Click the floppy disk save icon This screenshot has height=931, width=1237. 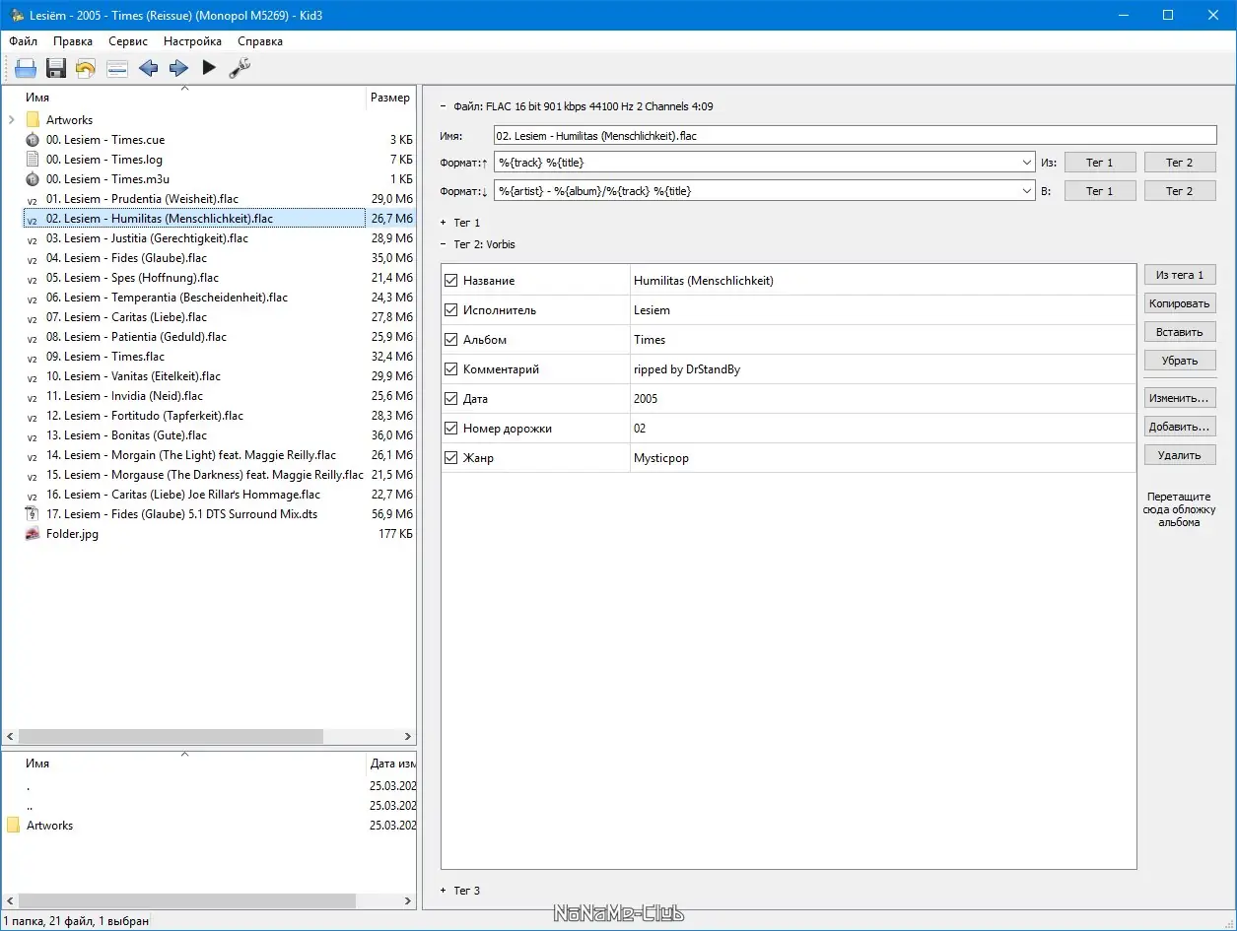click(x=56, y=68)
